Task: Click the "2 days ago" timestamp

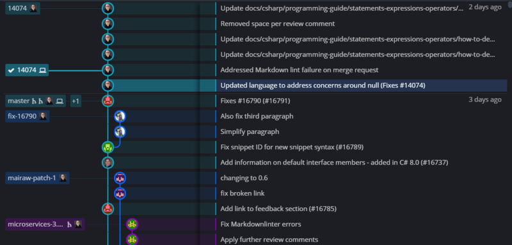Action: point(485,7)
